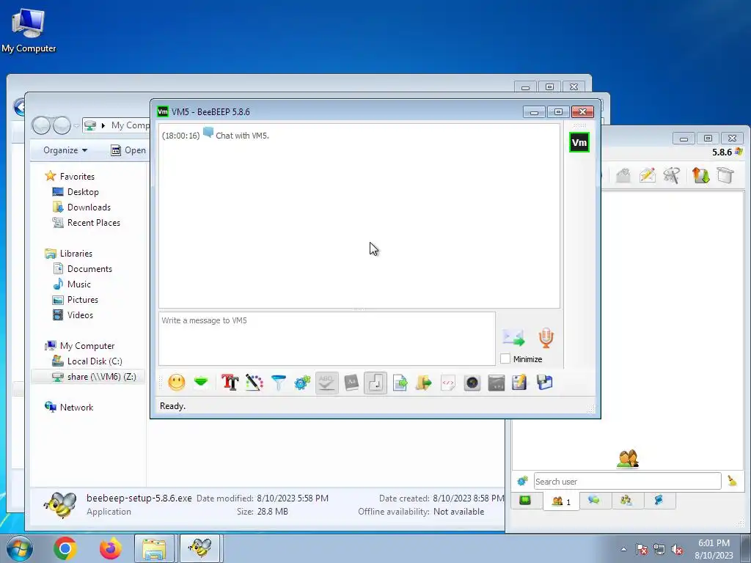
Task: Click in the Search user field
Action: (627, 481)
